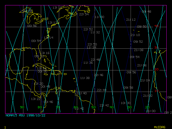
Task: Click the 22:48 orbit time label
Action: 95,60
